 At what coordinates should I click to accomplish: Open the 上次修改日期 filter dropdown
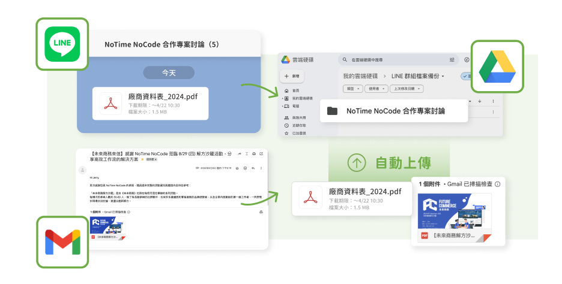tap(406, 89)
